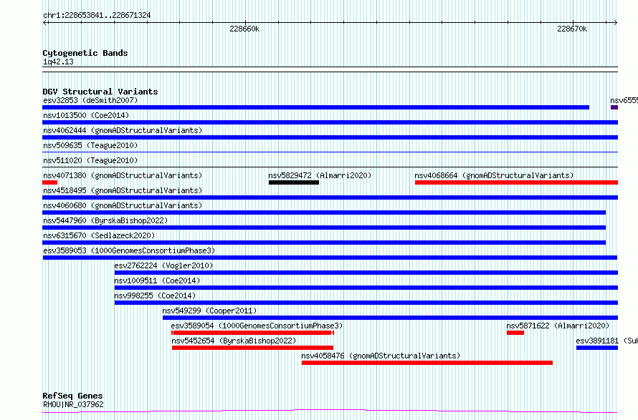Select the red bar under esv3589054
638x420 pixels.
(252, 333)
